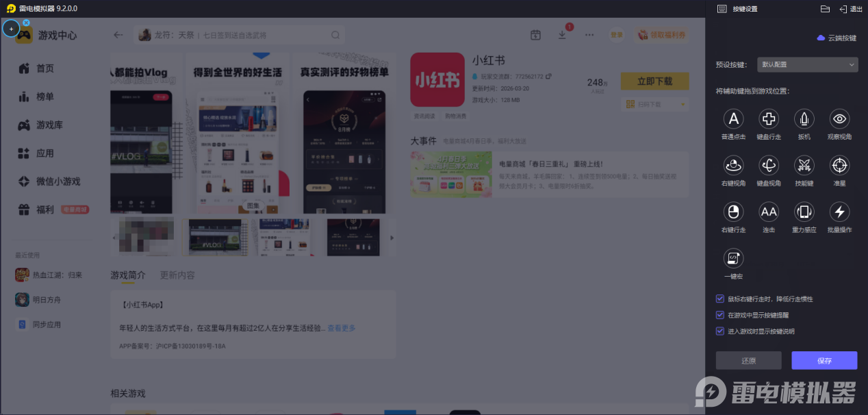This screenshot has height=415, width=868.
Task: Remove the plus key marker via its blue X
Action: [26, 23]
